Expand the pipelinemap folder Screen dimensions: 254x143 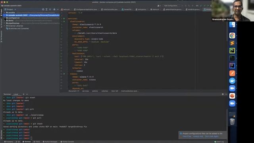[4, 23]
